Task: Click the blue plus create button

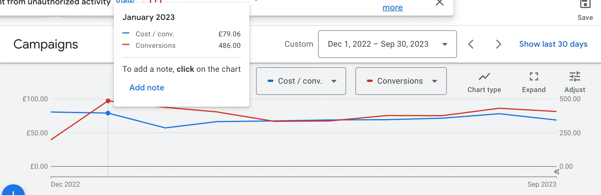Action: [13, 192]
